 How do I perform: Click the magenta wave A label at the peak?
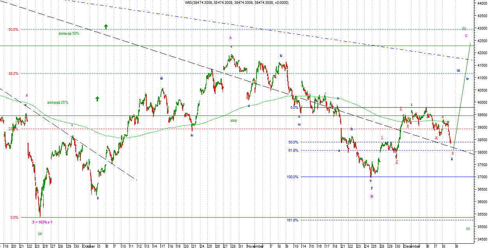coord(231,38)
